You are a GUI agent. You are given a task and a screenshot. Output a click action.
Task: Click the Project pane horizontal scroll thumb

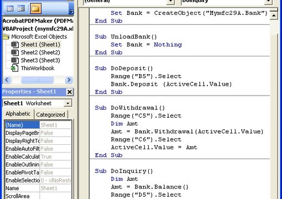pyautogui.click(x=37, y=80)
